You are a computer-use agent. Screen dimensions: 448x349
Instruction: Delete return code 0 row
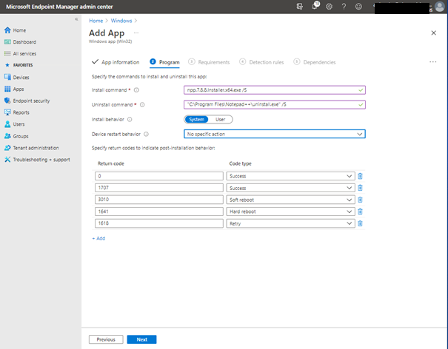(360, 176)
